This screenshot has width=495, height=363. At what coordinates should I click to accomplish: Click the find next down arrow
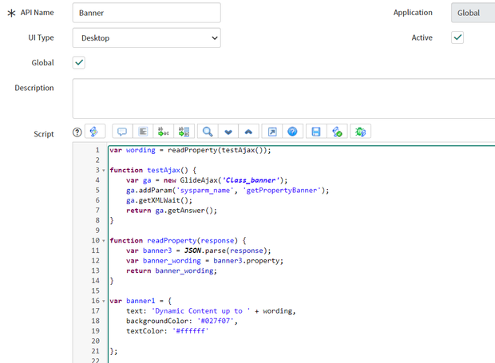(x=228, y=132)
